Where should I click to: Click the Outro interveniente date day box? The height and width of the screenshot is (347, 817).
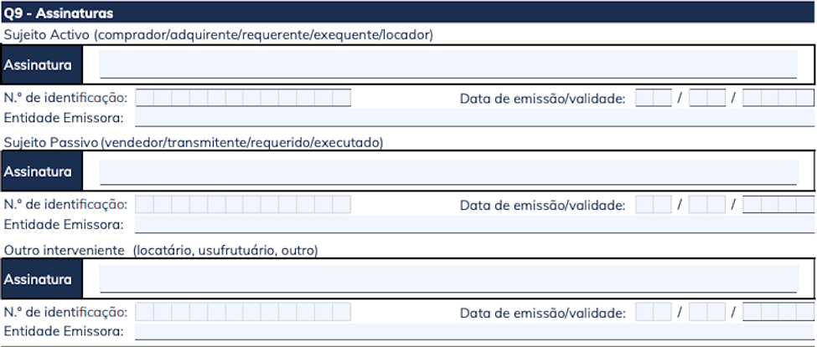point(653,313)
